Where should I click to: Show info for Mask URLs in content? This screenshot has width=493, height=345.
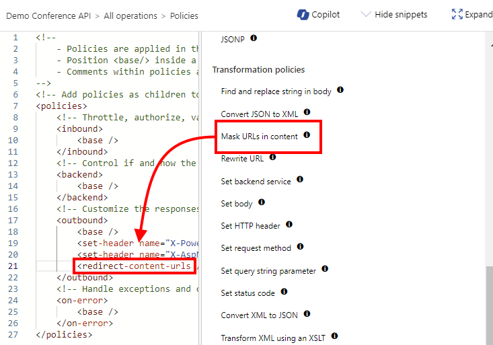[x=307, y=135]
